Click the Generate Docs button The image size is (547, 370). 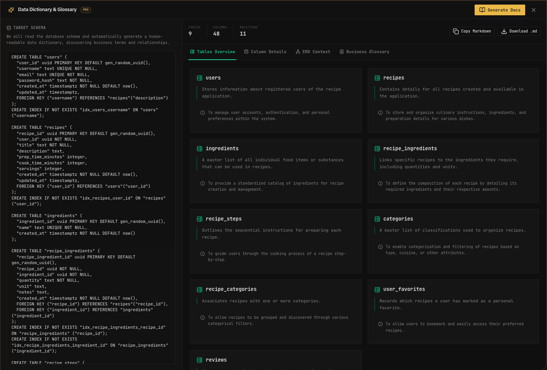[500, 10]
